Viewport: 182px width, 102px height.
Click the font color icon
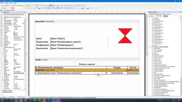pos(40,8)
